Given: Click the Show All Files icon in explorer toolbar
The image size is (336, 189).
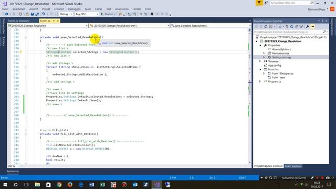Looking at the screenshot, I should click(301, 27).
